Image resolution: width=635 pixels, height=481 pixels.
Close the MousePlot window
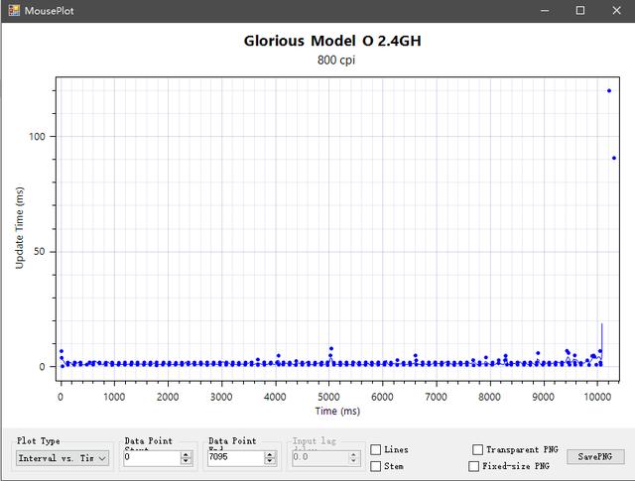(616, 11)
